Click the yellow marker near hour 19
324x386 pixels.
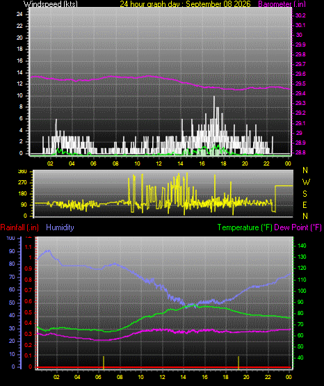point(238,362)
